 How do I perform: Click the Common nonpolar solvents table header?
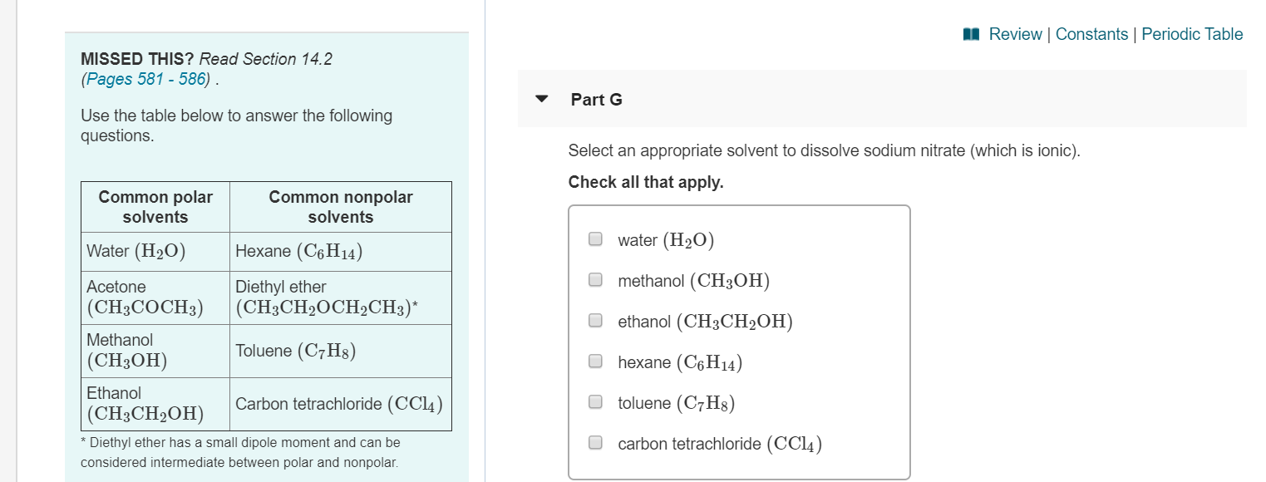[x=341, y=207]
